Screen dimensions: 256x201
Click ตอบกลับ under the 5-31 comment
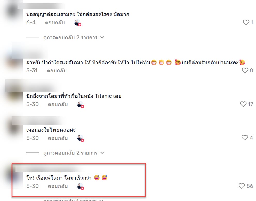(x=57, y=70)
